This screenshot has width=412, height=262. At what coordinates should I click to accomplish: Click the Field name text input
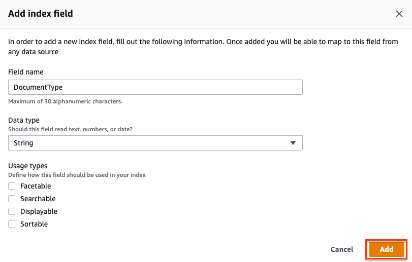(155, 87)
